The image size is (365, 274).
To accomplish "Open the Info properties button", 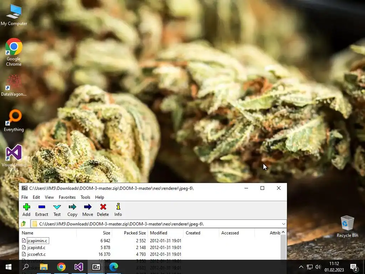I will [118, 210].
